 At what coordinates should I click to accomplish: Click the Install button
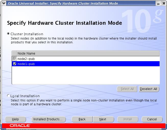tap(128, 119)
